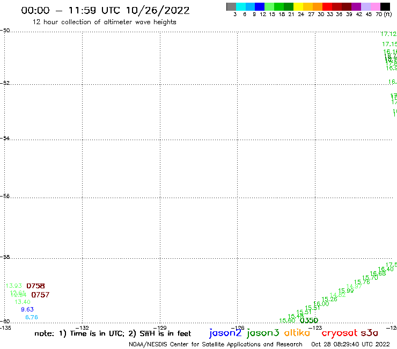Select the 's3a' satellite legend label

coord(369,333)
